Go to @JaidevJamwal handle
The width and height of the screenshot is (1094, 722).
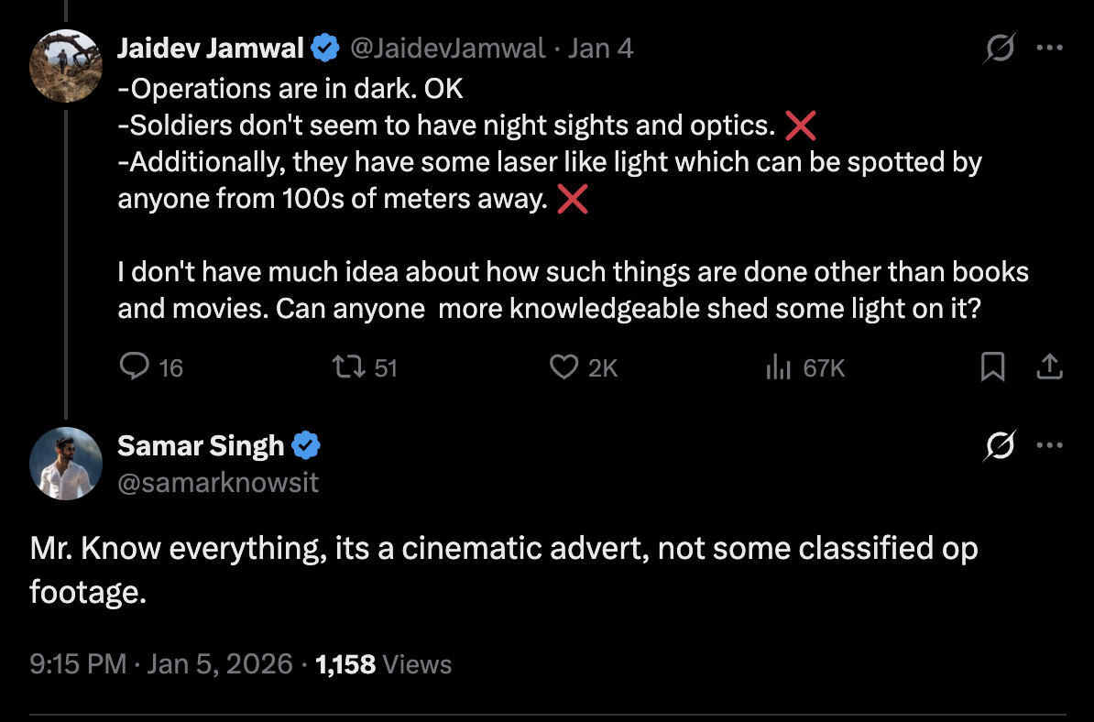click(x=448, y=49)
